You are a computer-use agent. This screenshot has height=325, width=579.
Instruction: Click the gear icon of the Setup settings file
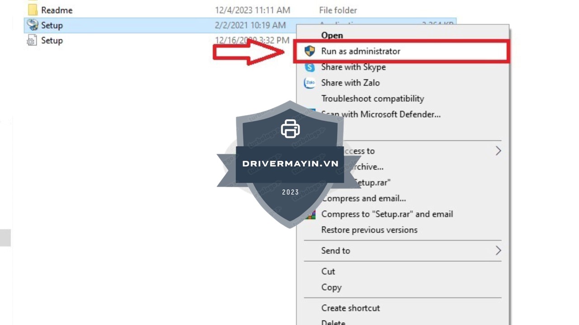coord(32,41)
